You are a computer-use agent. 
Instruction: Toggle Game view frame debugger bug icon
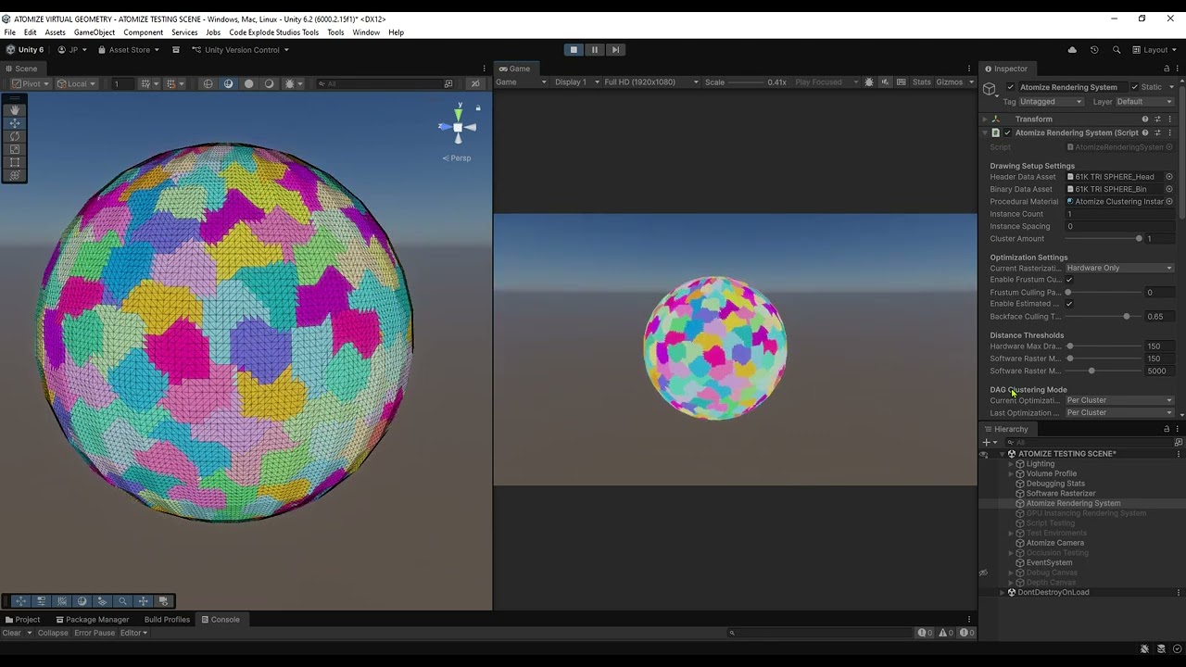868,82
